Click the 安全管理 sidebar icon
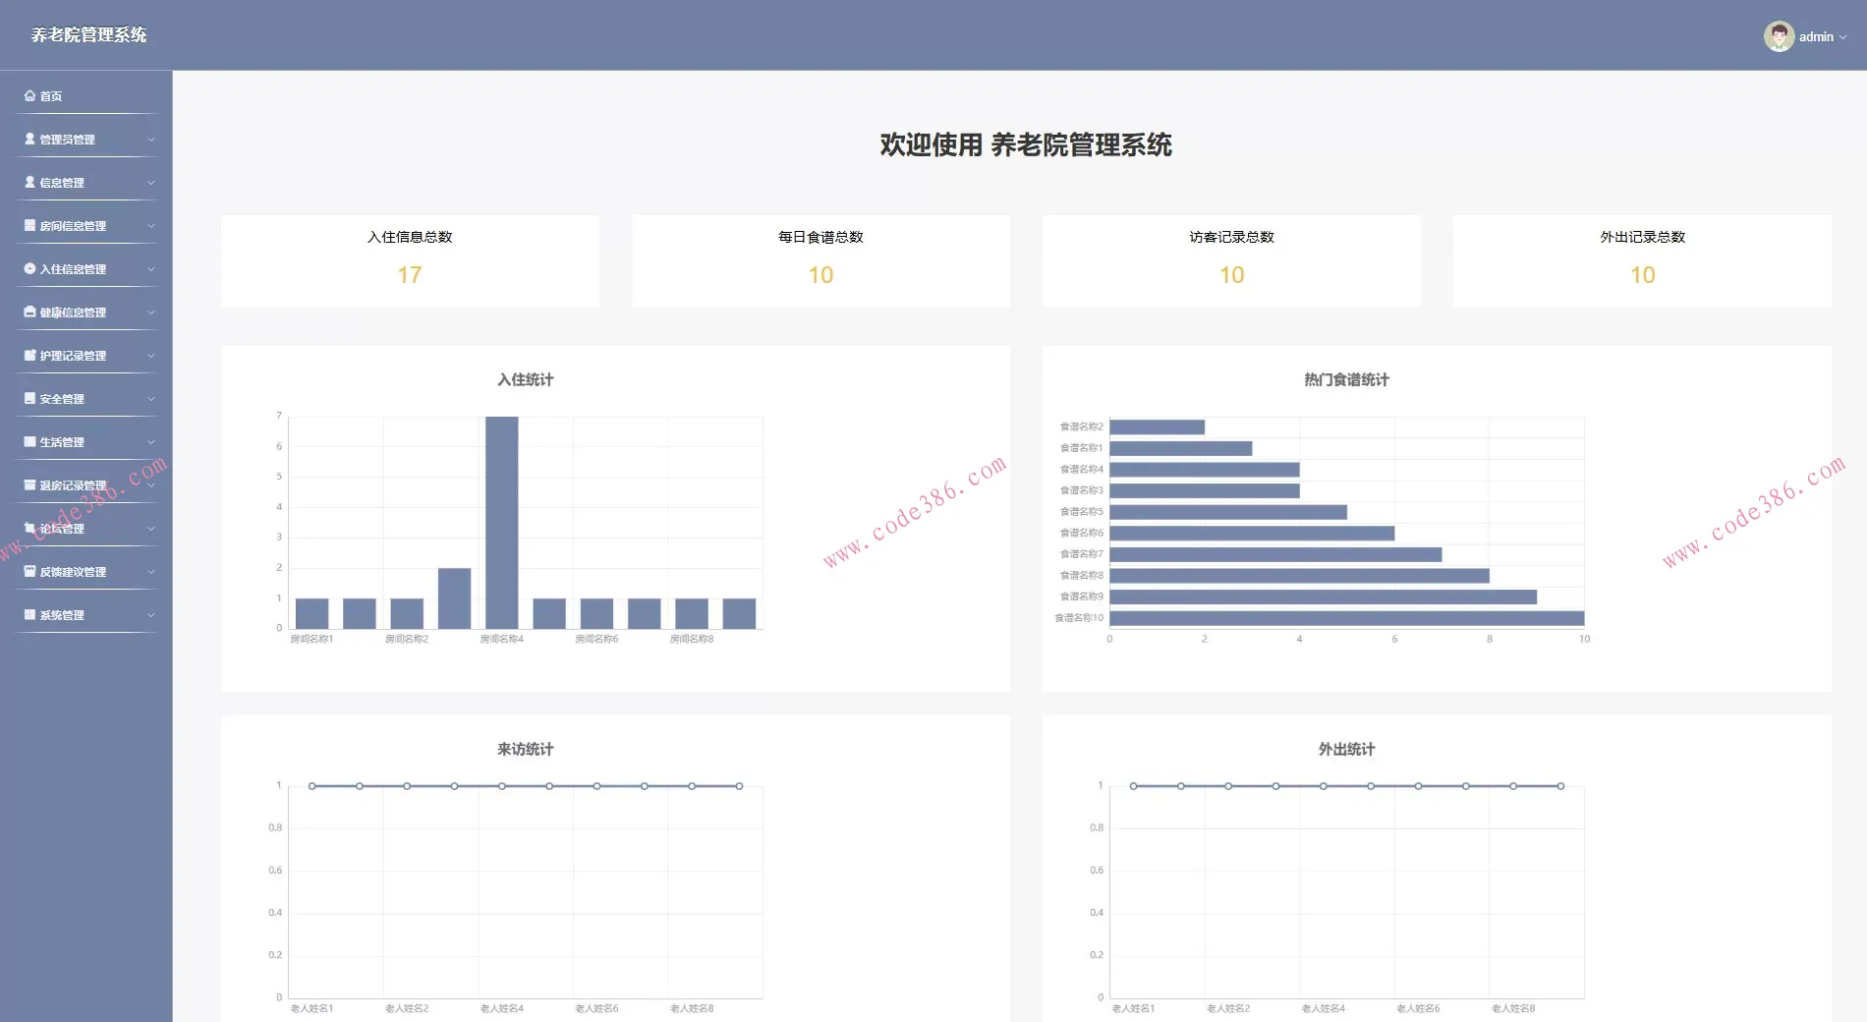 click(x=29, y=399)
